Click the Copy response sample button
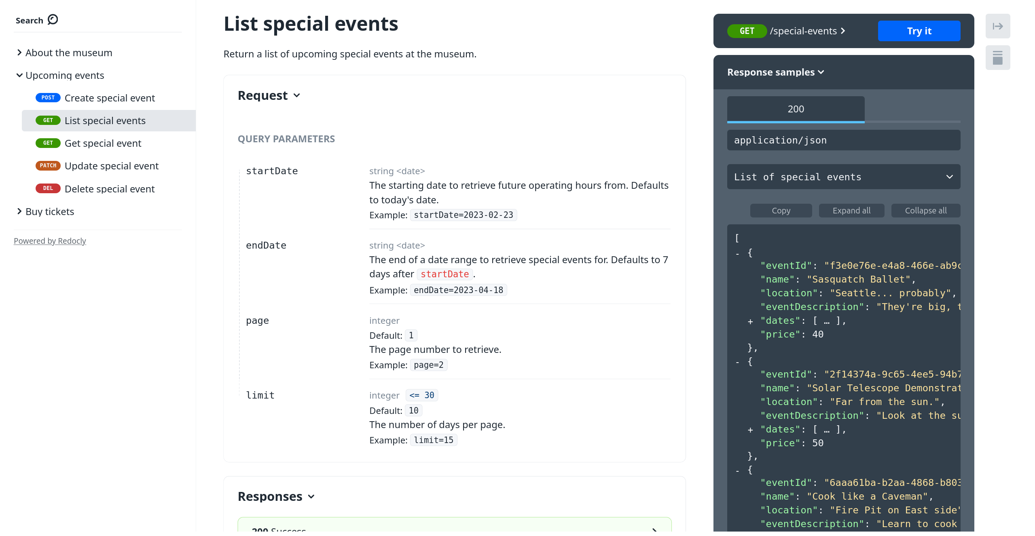1035x536 pixels. click(x=781, y=211)
